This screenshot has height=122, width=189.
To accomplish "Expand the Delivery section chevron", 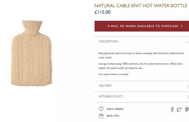I will click(188, 86).
